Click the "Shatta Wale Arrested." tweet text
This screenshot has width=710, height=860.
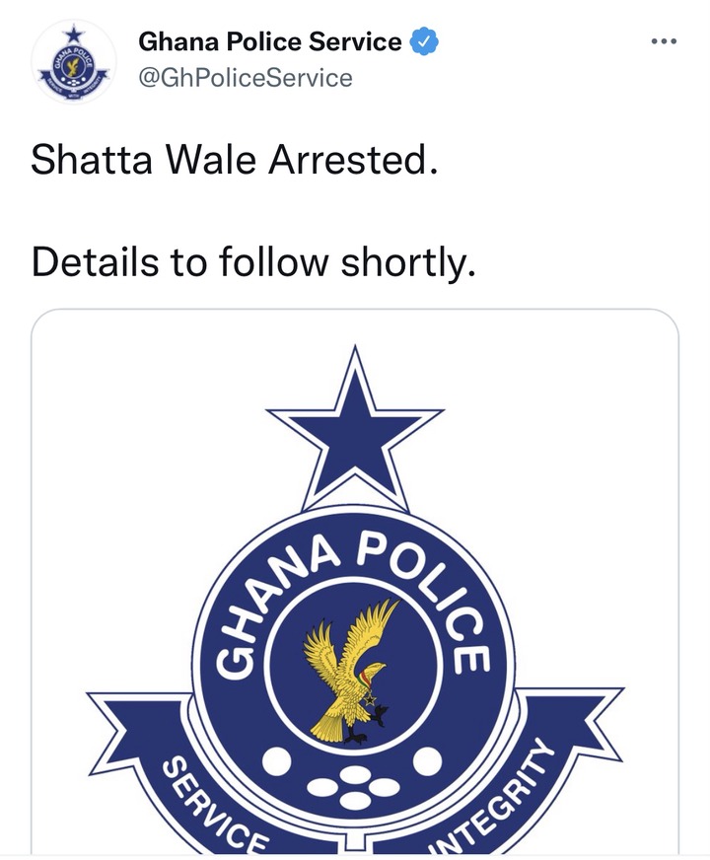pos(234,159)
